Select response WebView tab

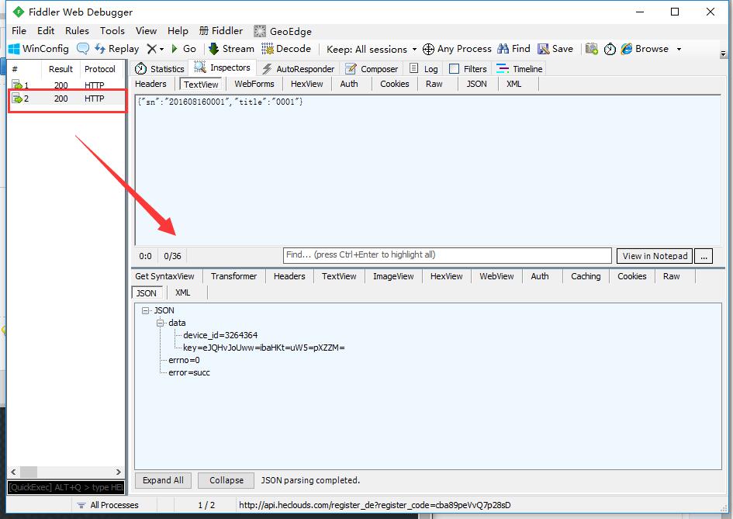[x=496, y=276]
